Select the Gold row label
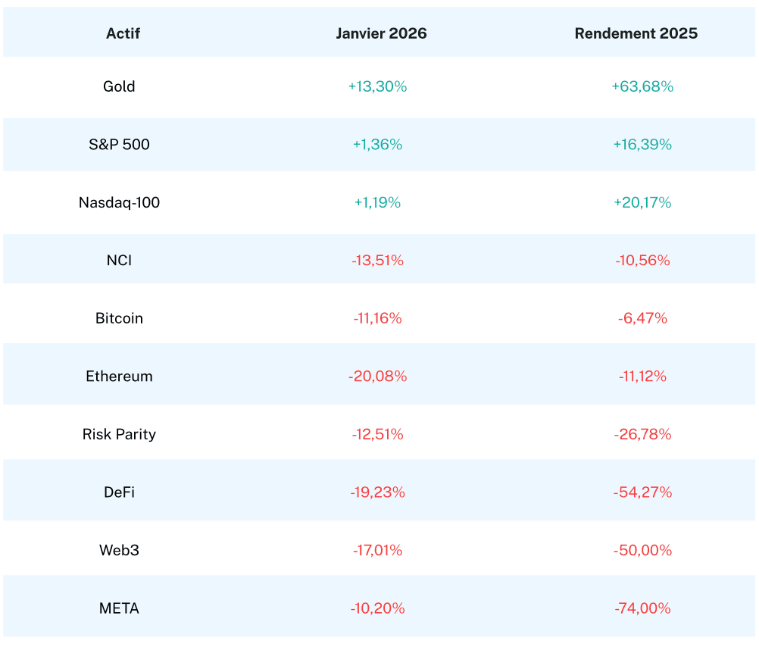The image size is (759, 647). [119, 86]
